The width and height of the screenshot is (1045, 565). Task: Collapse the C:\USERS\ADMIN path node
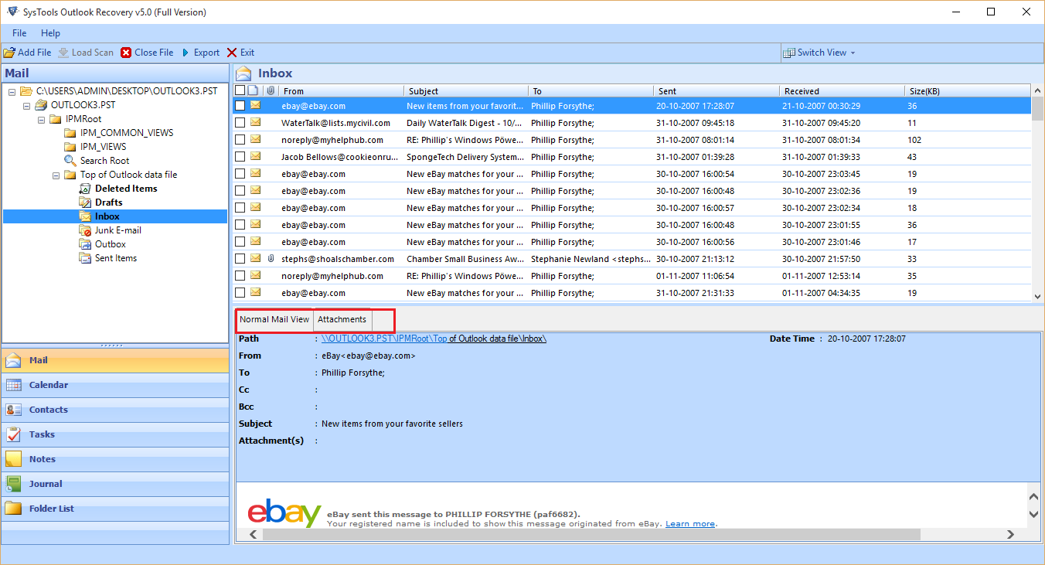(x=12, y=91)
